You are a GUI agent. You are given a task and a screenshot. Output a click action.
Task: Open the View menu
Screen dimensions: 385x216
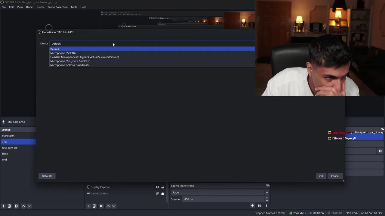tap(20, 7)
